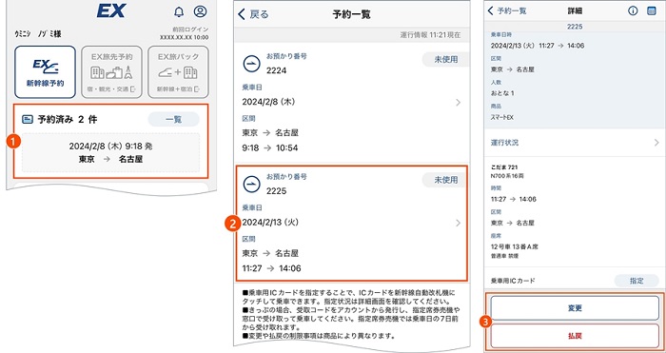The width and height of the screenshot is (666, 353).
Task: Click the train icon for reservation 2225
Action: pos(251,184)
